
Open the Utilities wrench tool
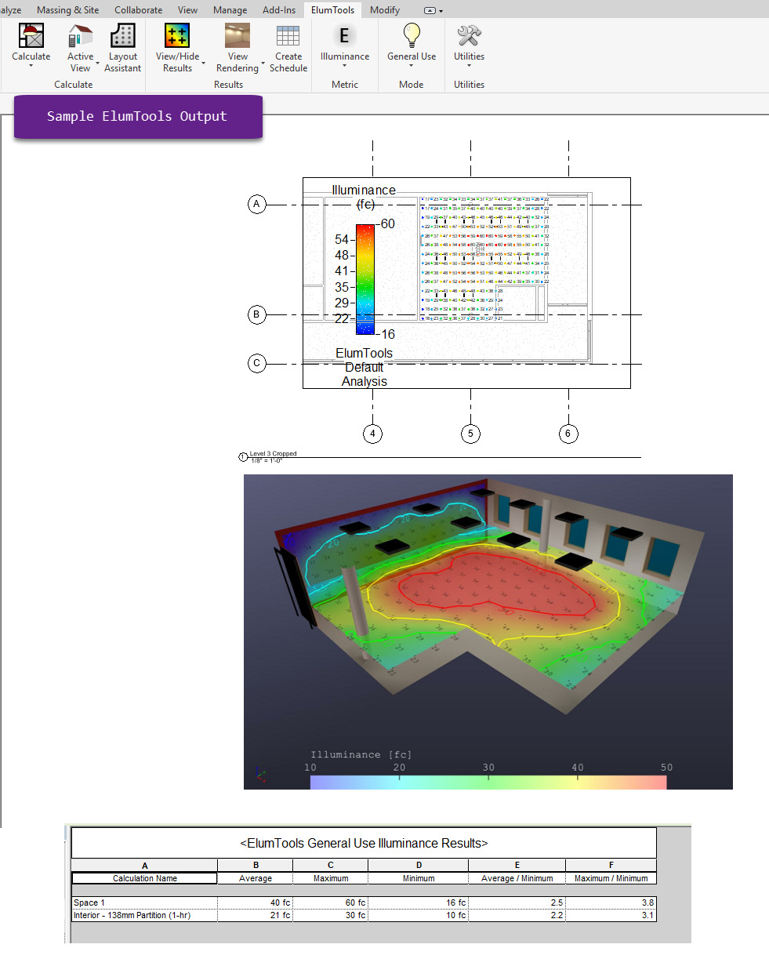[x=468, y=35]
